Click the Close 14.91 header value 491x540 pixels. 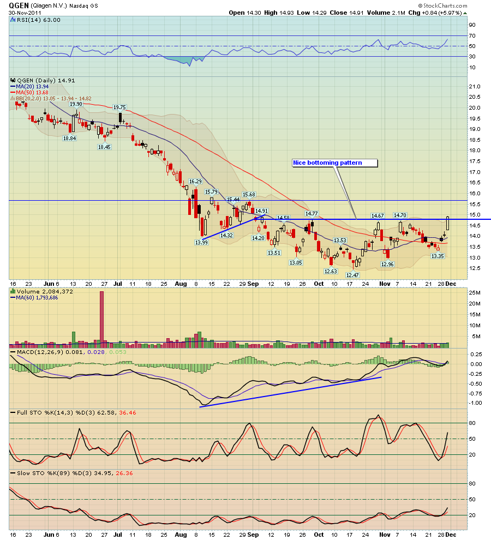[346, 13]
